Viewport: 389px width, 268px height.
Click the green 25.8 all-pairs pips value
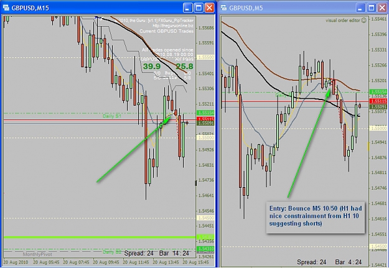(184, 67)
